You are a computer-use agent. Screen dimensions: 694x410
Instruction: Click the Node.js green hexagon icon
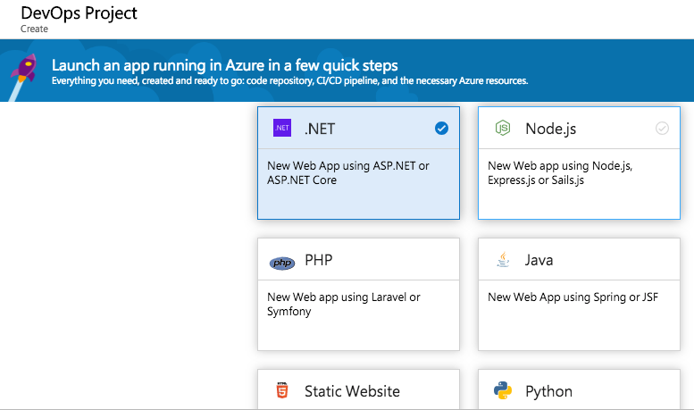503,129
